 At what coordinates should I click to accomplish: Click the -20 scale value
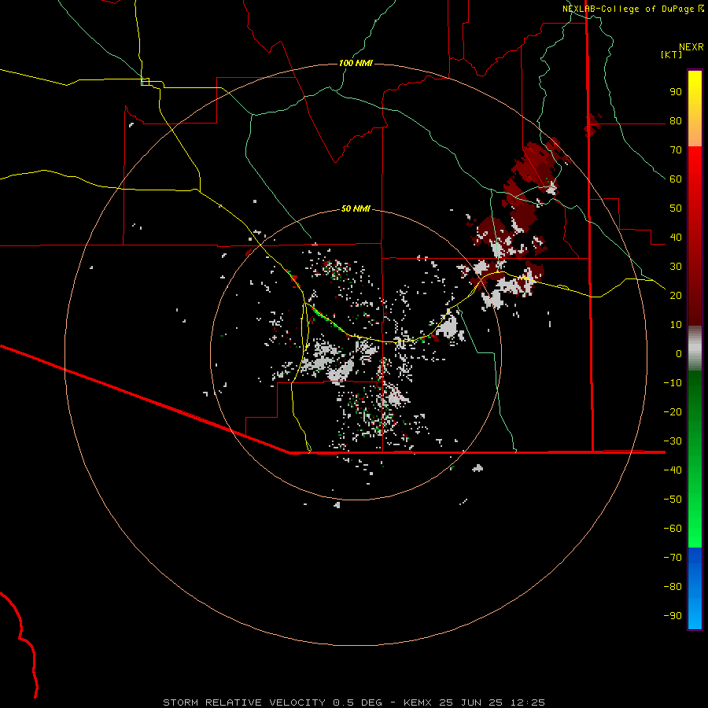[673, 411]
